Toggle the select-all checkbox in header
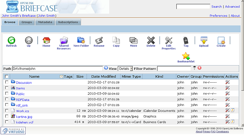Image resolution: width=244 pixels, height=135 pixels. tap(7, 76)
